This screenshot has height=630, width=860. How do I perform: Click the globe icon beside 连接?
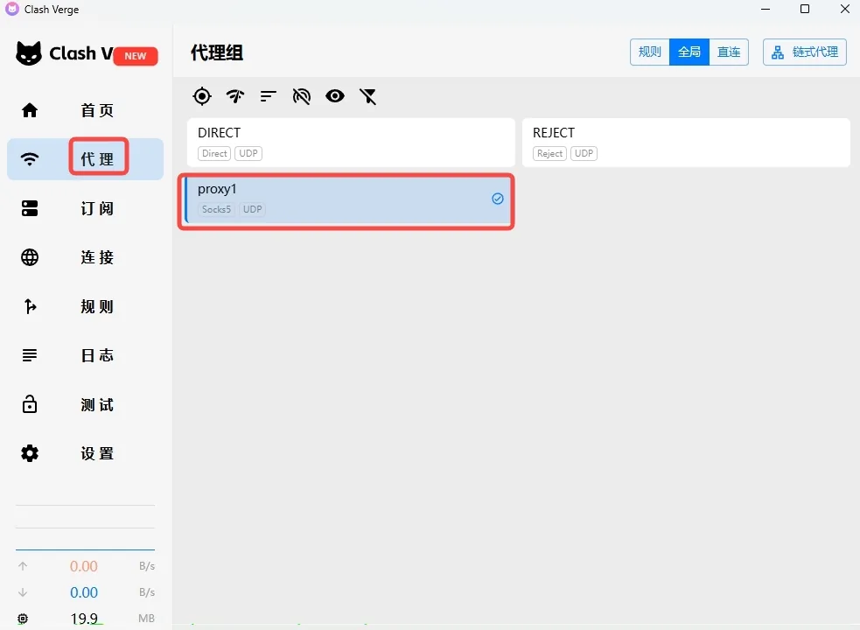tap(30, 257)
